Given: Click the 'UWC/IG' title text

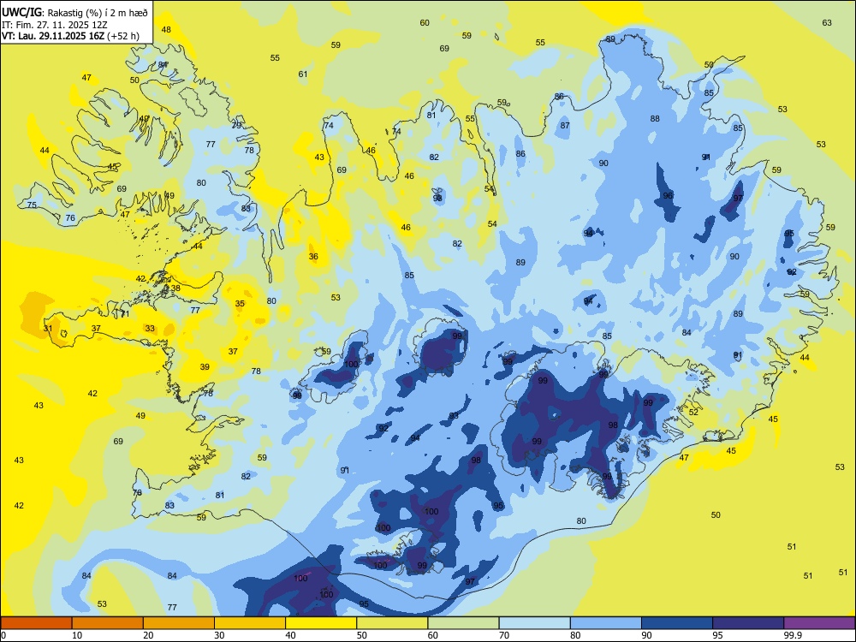Looking at the screenshot, I should (x=22, y=12).
